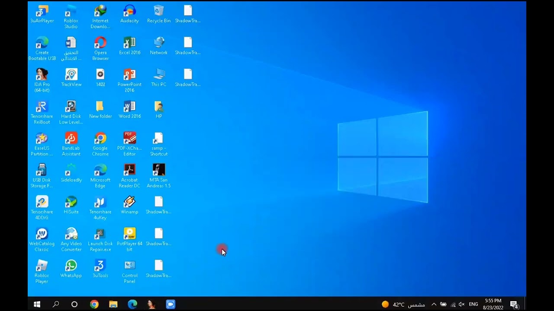The image size is (554, 311).
Task: Select the MTA San Andreas 1.5 icon
Action: pos(159,177)
